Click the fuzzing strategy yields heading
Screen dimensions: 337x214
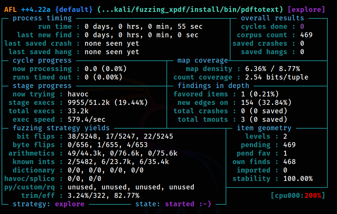[x=61, y=128]
